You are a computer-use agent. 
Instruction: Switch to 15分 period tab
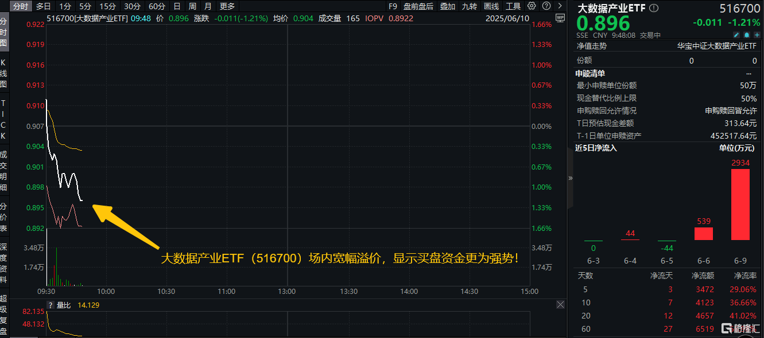coord(107,6)
